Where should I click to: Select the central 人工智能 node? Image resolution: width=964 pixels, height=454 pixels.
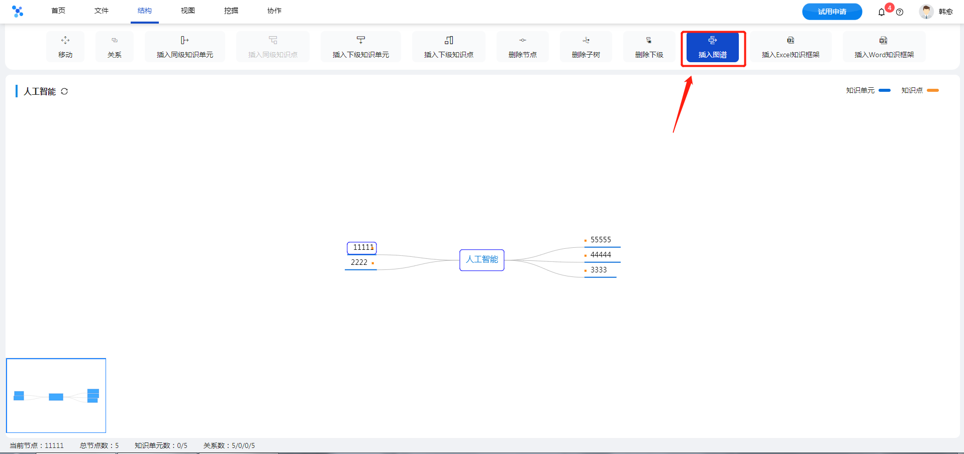(482, 260)
